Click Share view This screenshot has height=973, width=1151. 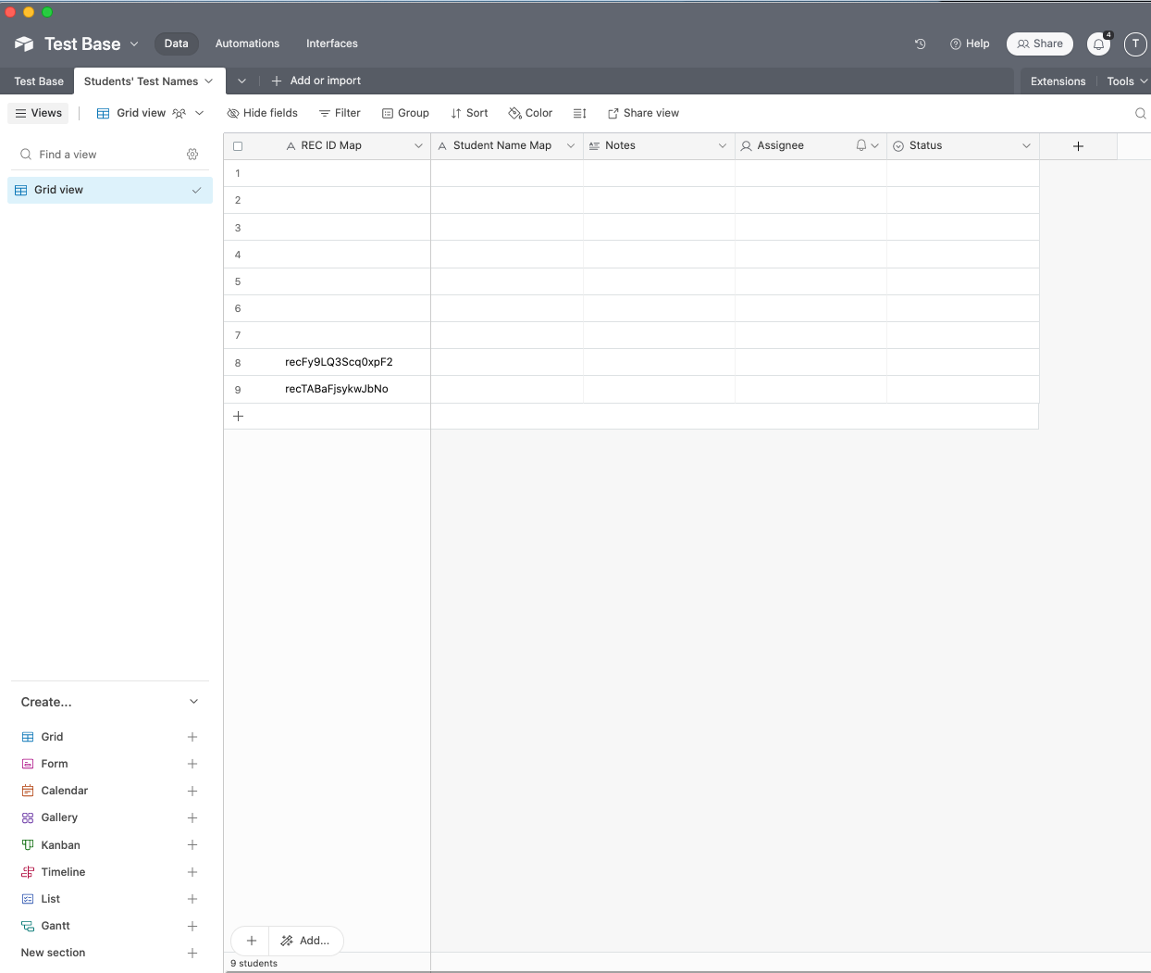coord(643,113)
